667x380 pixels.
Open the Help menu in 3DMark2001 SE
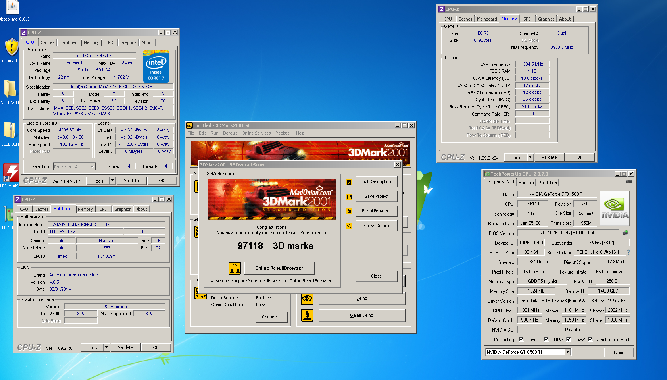coord(300,133)
